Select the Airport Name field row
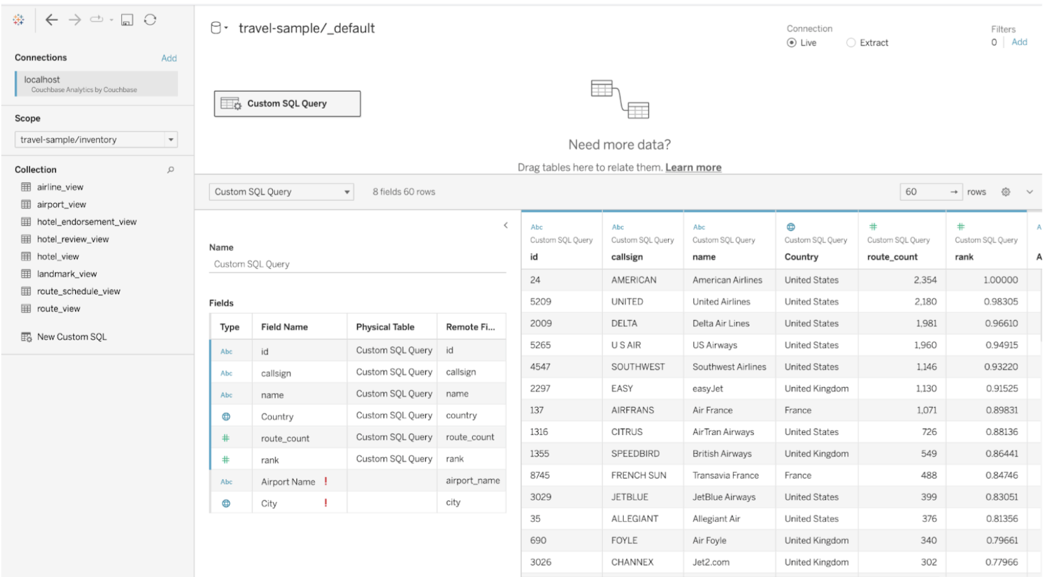 [358, 481]
